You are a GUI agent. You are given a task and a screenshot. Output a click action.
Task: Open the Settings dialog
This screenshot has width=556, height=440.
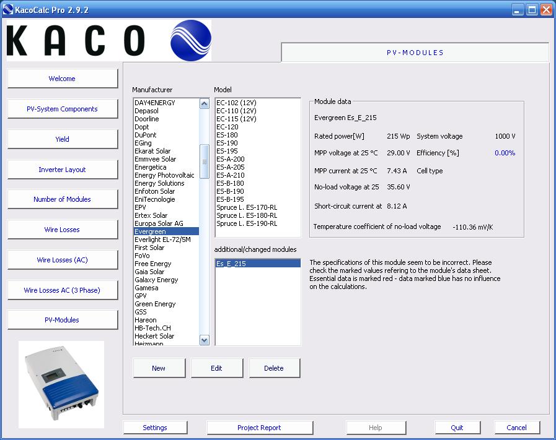[x=155, y=428]
